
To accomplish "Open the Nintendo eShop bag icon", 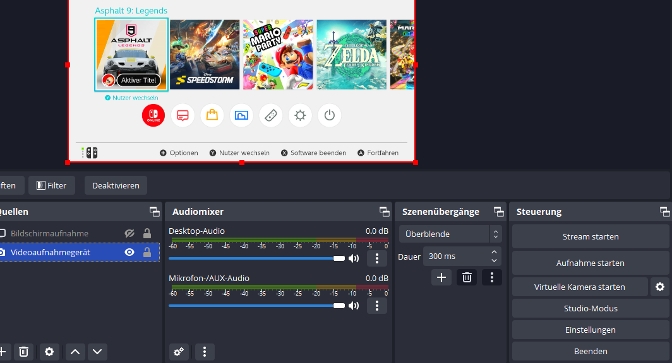I will tap(212, 115).
